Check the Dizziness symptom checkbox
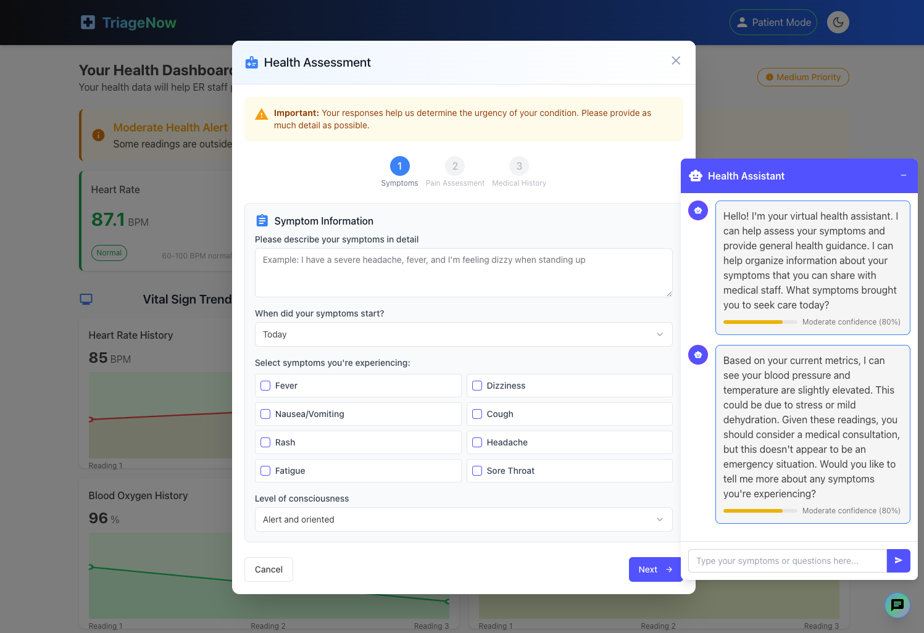This screenshot has width=924, height=633. coord(477,386)
